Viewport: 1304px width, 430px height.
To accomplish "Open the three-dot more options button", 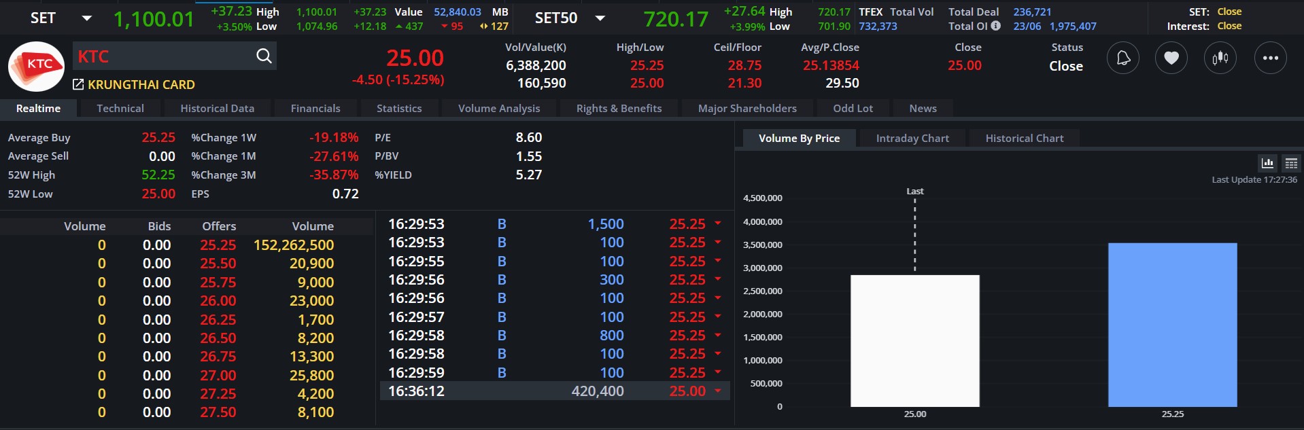I will [1271, 58].
